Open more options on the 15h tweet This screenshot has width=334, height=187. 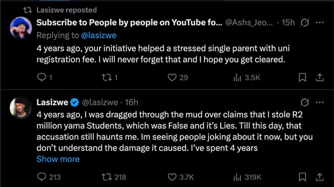click(320, 23)
